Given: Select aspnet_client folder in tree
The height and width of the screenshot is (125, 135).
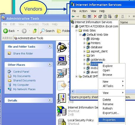Looking at the screenshot, I should tap(97, 51).
